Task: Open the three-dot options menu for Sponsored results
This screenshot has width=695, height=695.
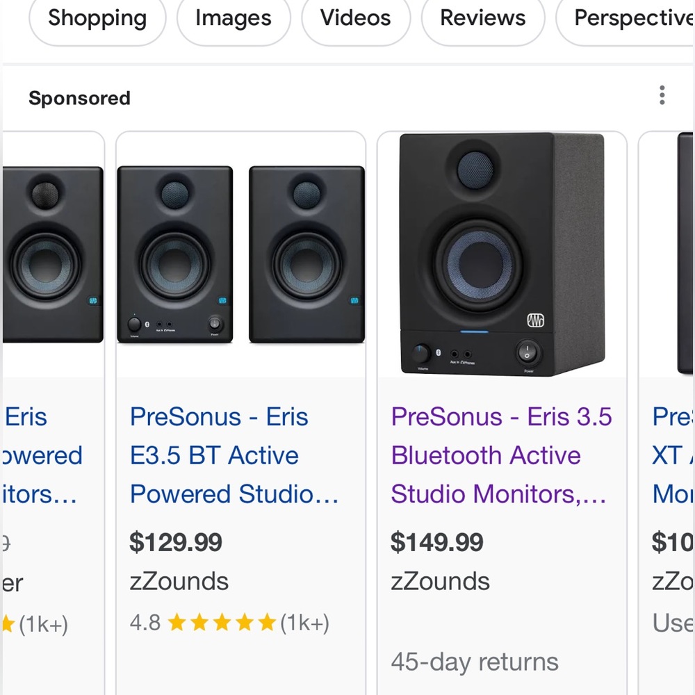Action: (662, 95)
